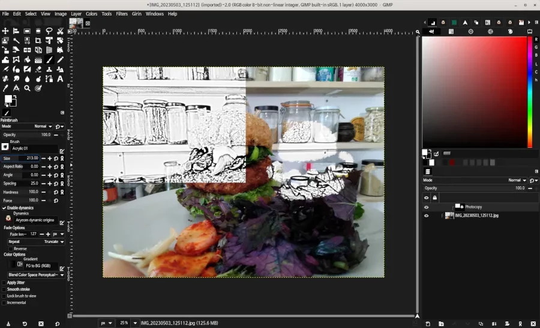The image size is (540, 328).
Task: Click the dark red color history swatch
Action: point(451,162)
